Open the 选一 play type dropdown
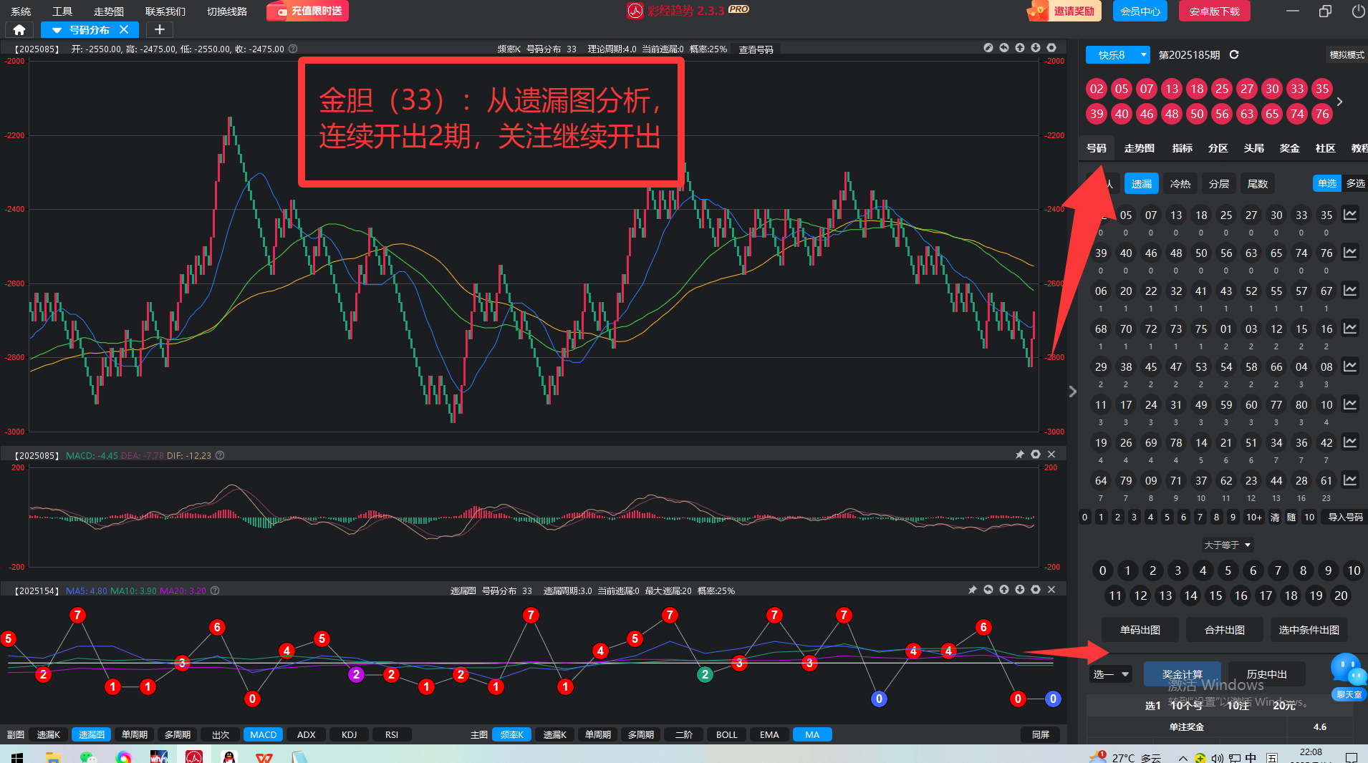 (1111, 674)
